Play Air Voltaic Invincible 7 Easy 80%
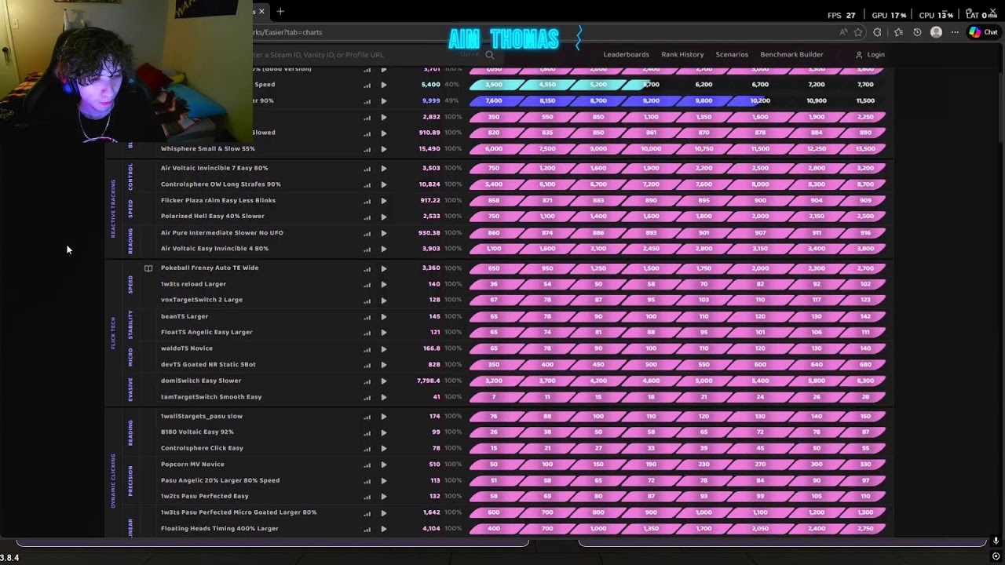1005x565 pixels. point(384,169)
